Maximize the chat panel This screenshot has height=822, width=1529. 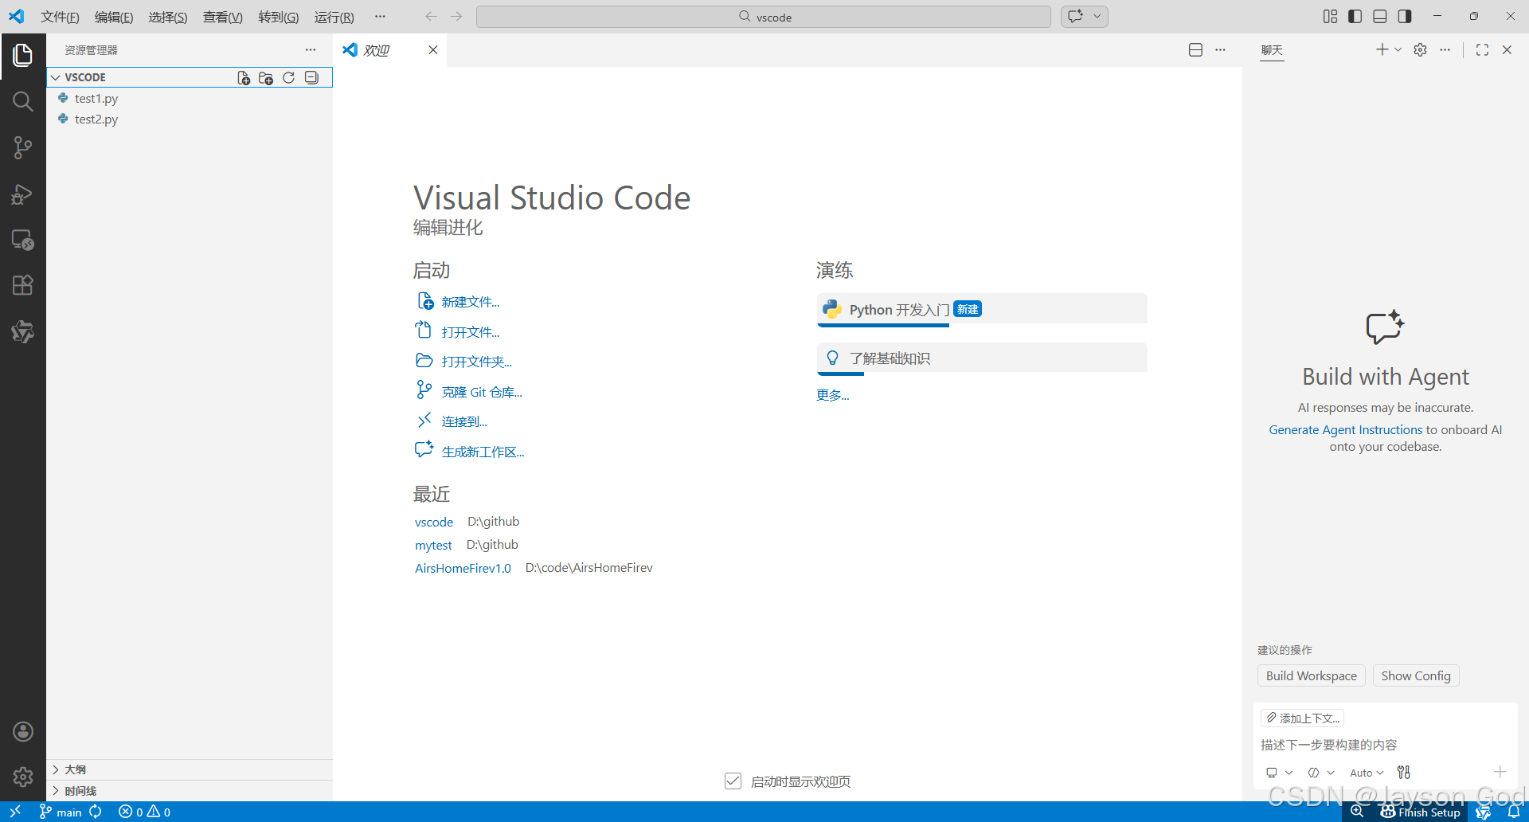[x=1482, y=49]
